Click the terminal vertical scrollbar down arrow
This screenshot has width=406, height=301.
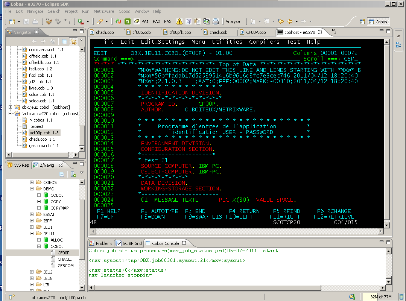pyautogui.click(x=386, y=225)
